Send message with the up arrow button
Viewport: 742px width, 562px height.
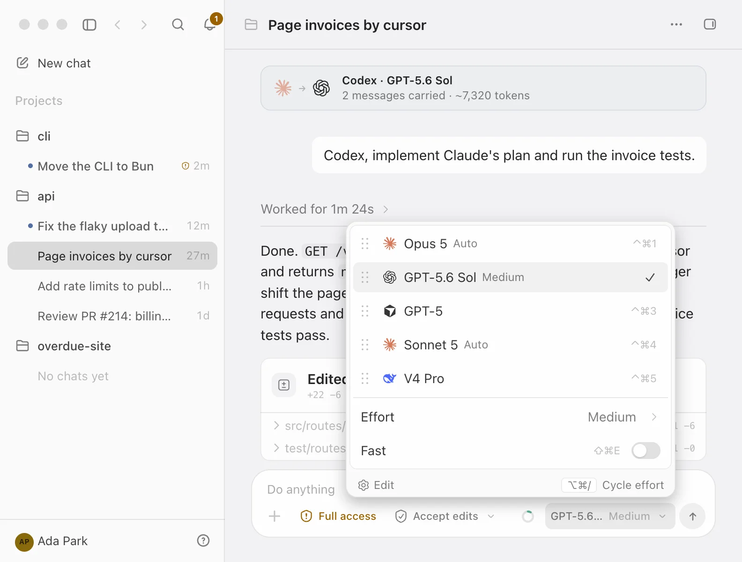[x=692, y=516]
